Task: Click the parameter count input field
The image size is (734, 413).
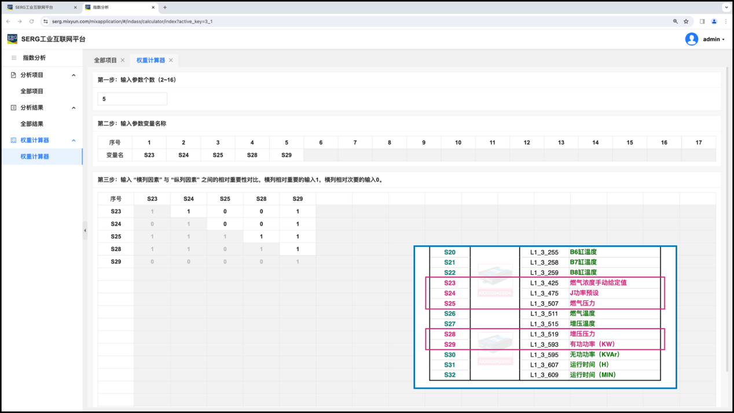Action: click(x=132, y=99)
